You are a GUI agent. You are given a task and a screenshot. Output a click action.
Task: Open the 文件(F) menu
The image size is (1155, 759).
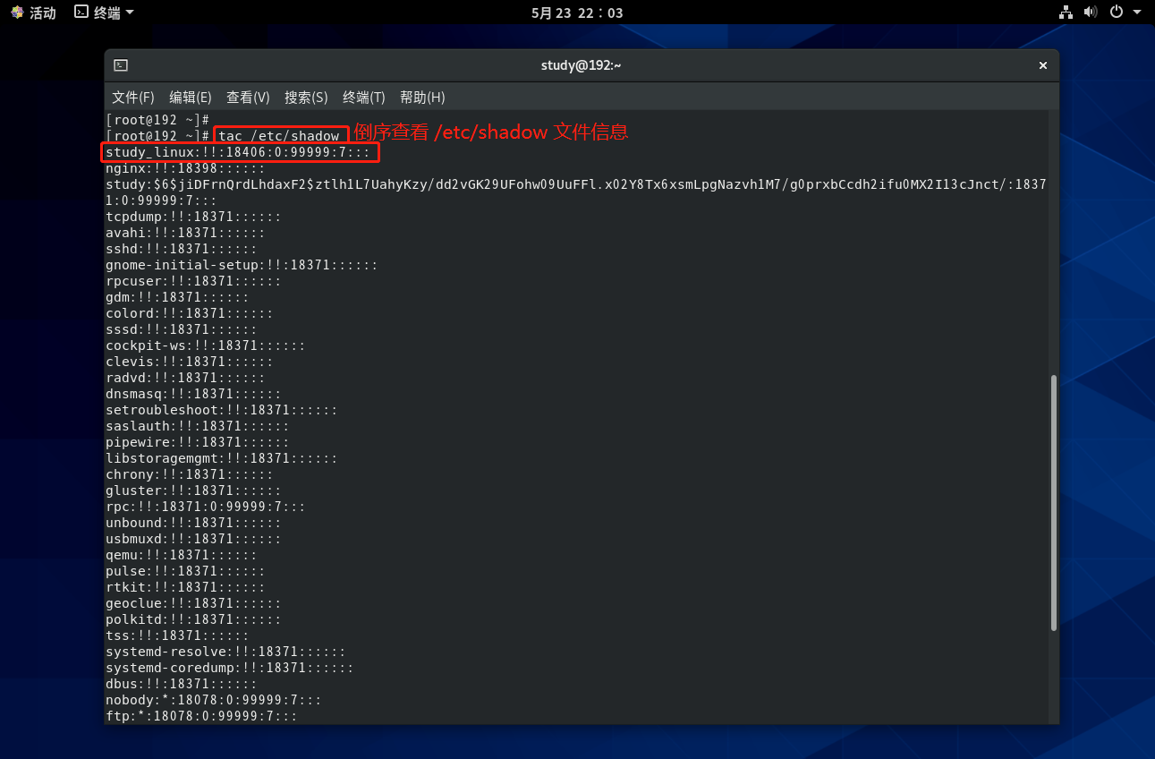[132, 97]
